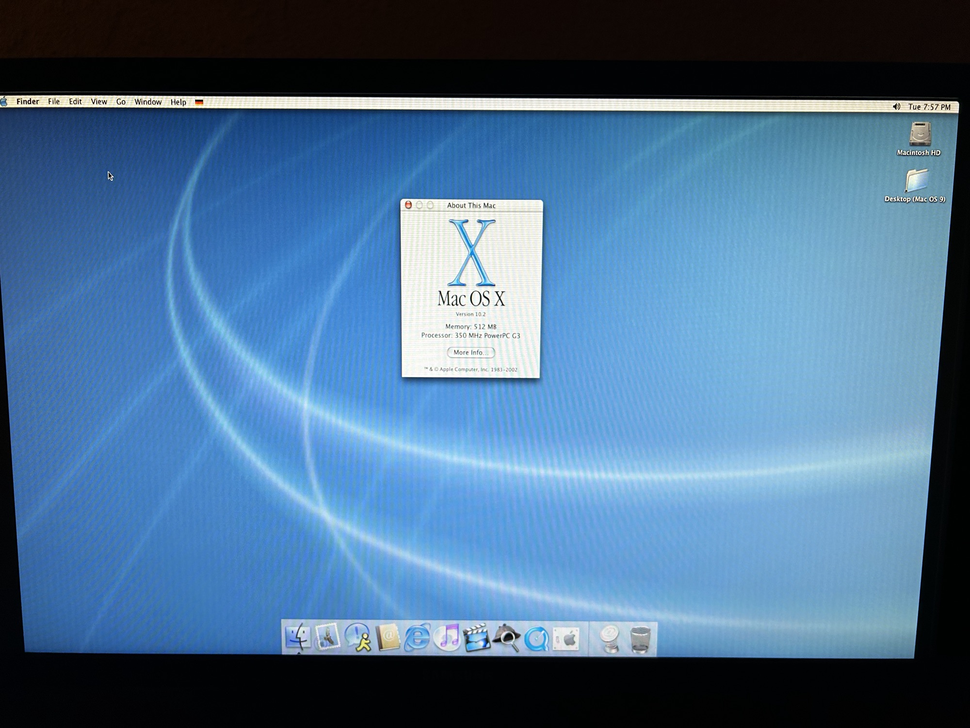Viewport: 970px width, 728px height.
Task: Open iTunes from the Dock
Action: [447, 637]
